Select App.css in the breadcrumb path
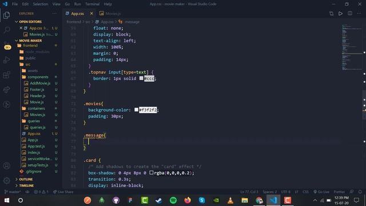The width and height of the screenshot is (366, 206). 107,22
